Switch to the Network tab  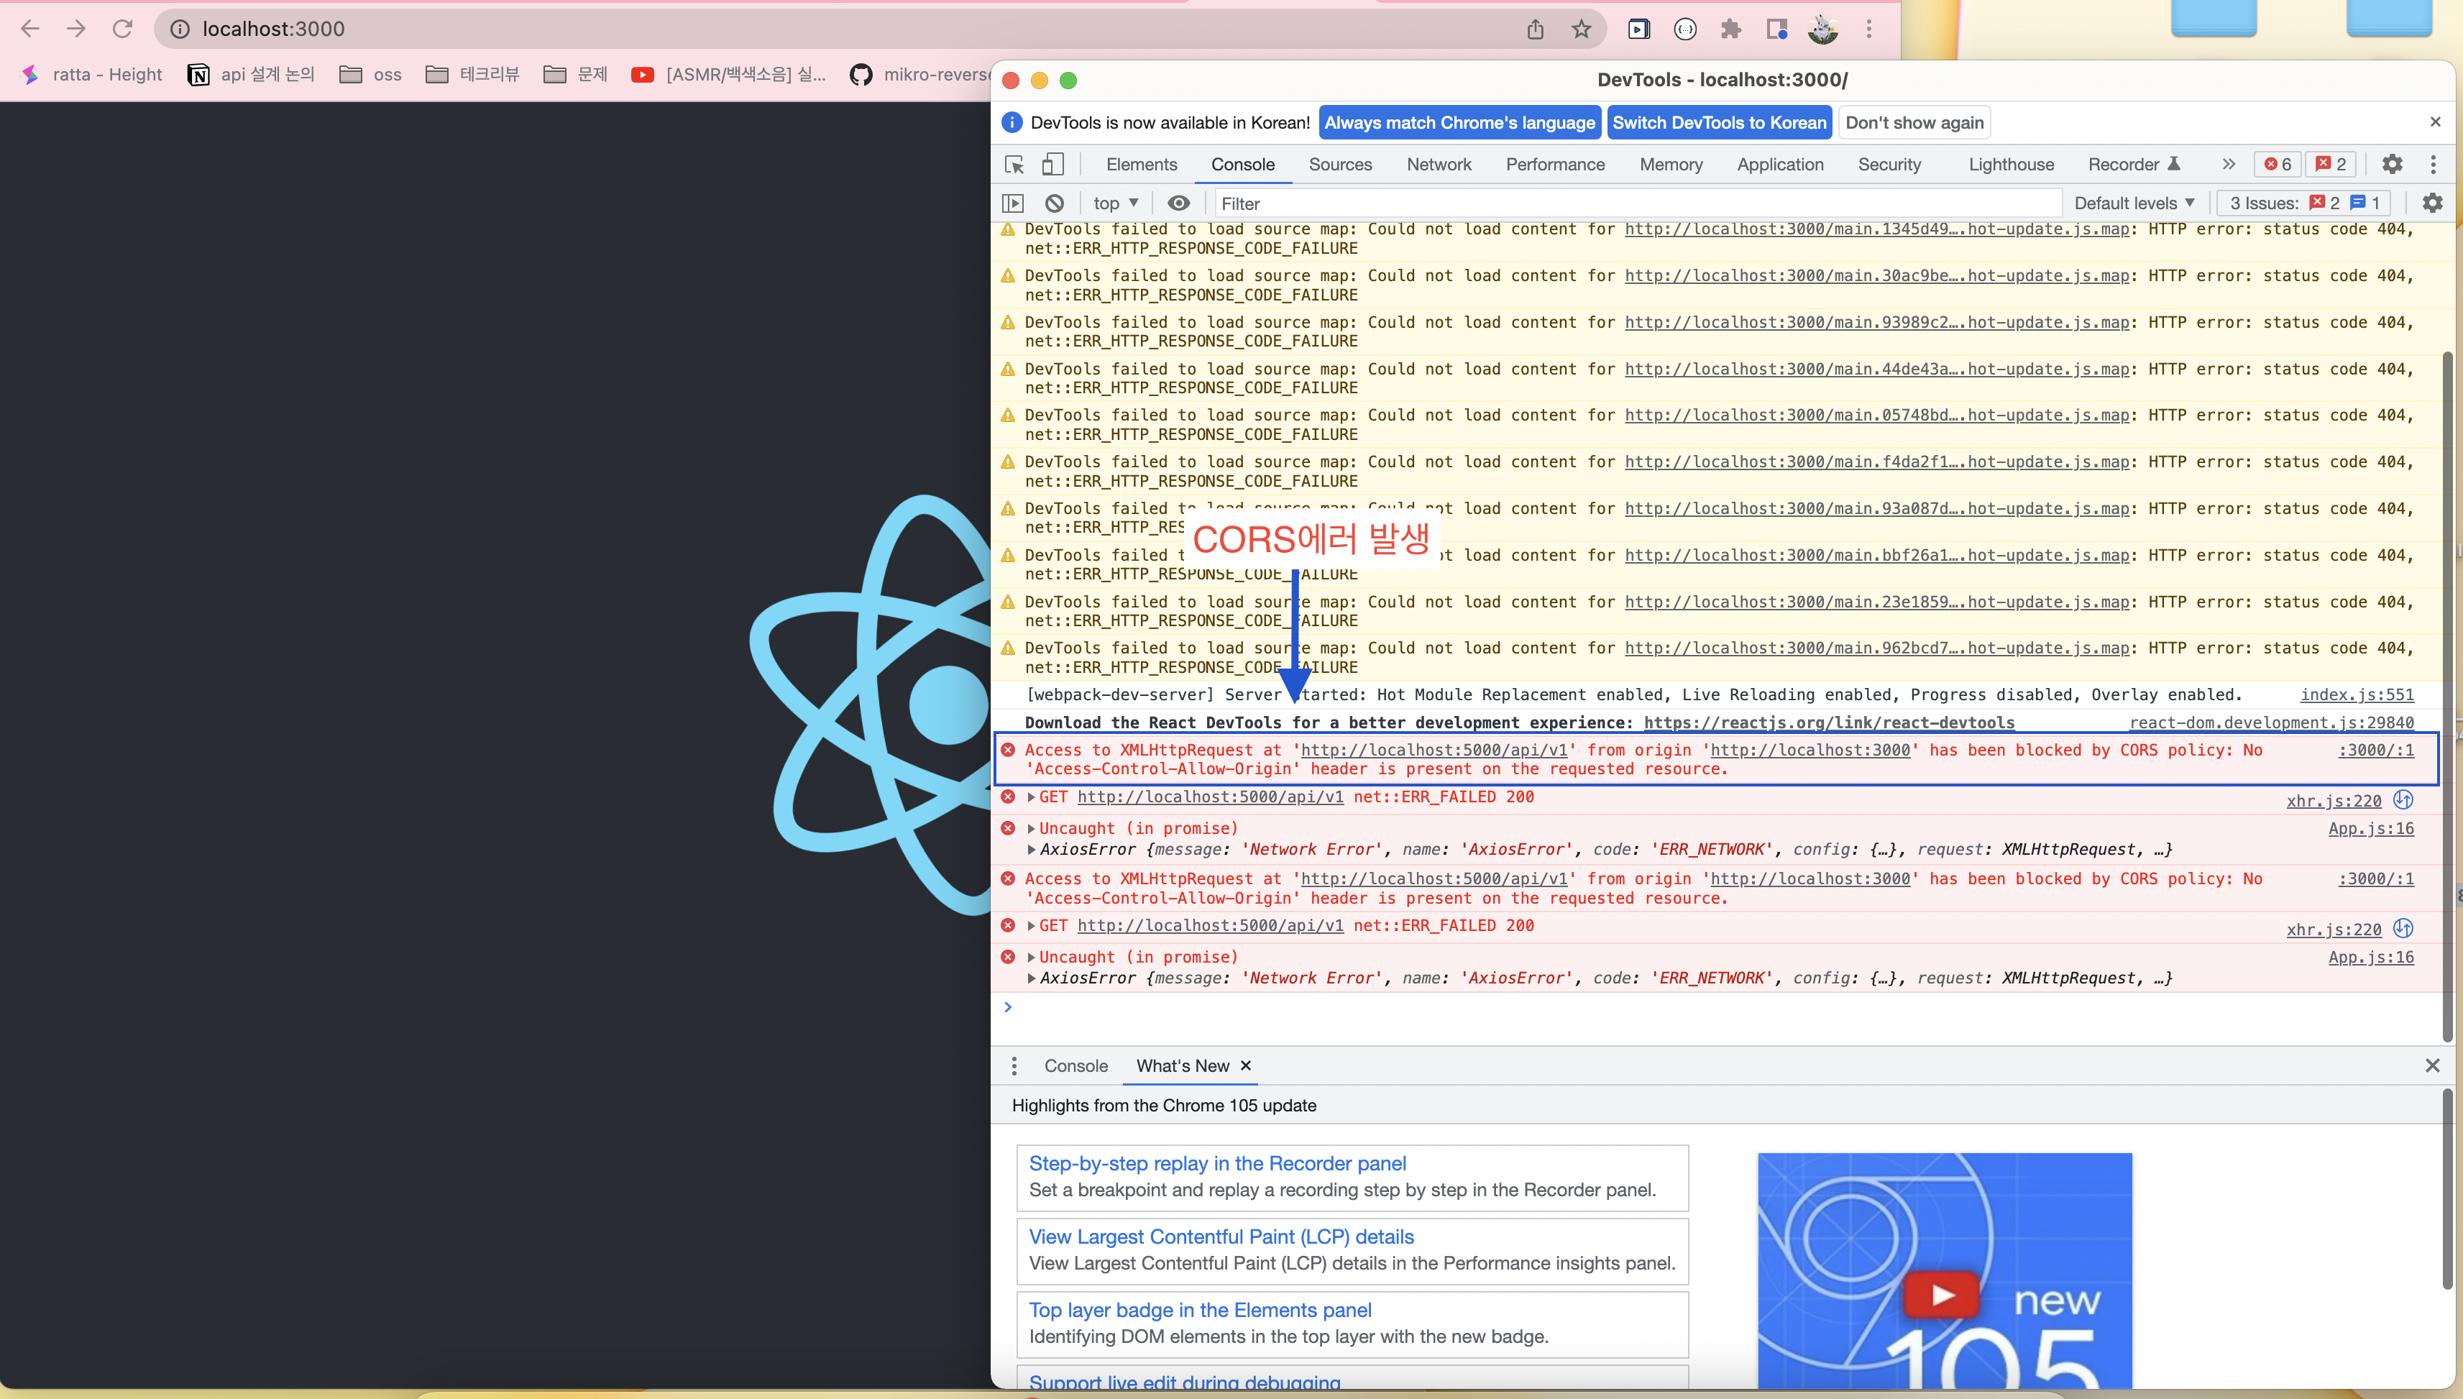pyautogui.click(x=1438, y=165)
